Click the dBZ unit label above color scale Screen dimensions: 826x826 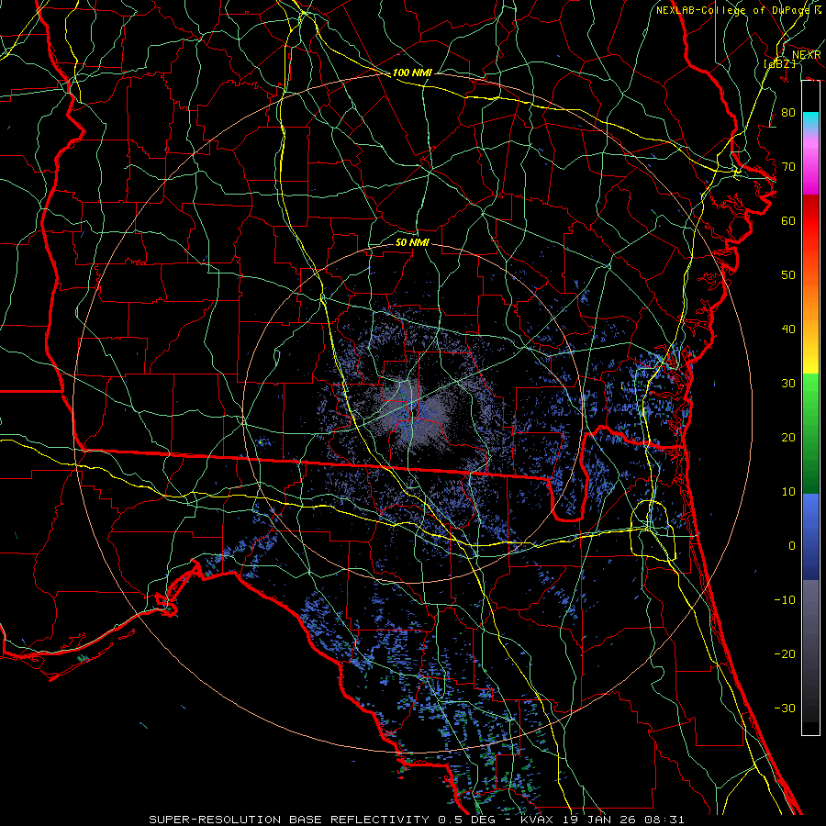[779, 63]
